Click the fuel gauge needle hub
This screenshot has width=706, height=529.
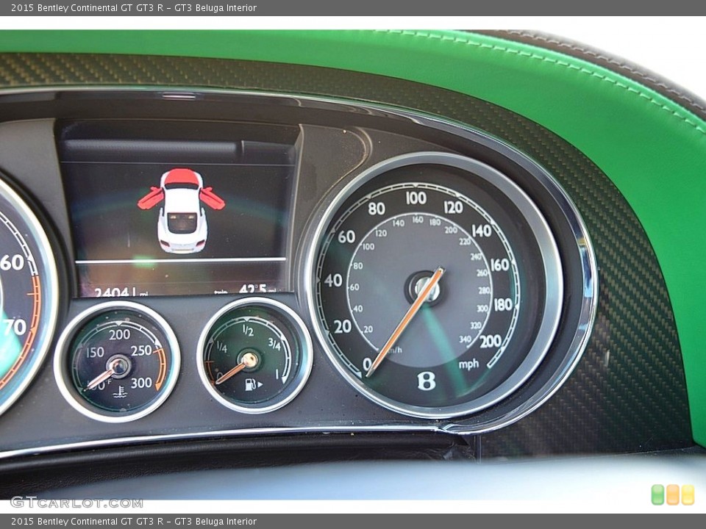(x=249, y=360)
